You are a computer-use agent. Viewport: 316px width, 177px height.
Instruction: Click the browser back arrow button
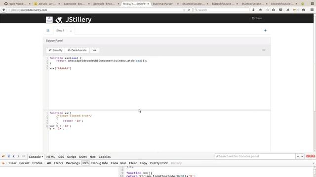click(x=3, y=10)
